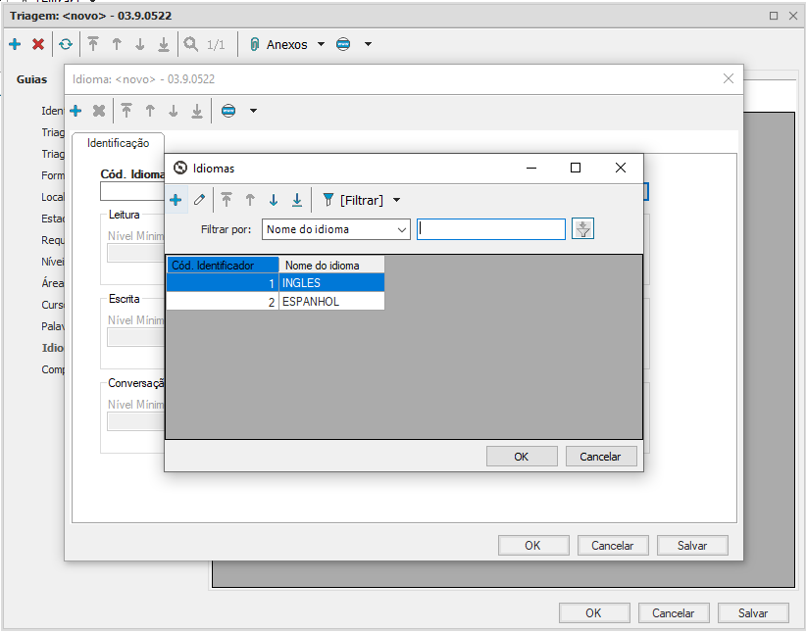Image resolution: width=806 pixels, height=633 pixels.
Task: Click Salvar in the Idioma window
Action: (x=692, y=546)
